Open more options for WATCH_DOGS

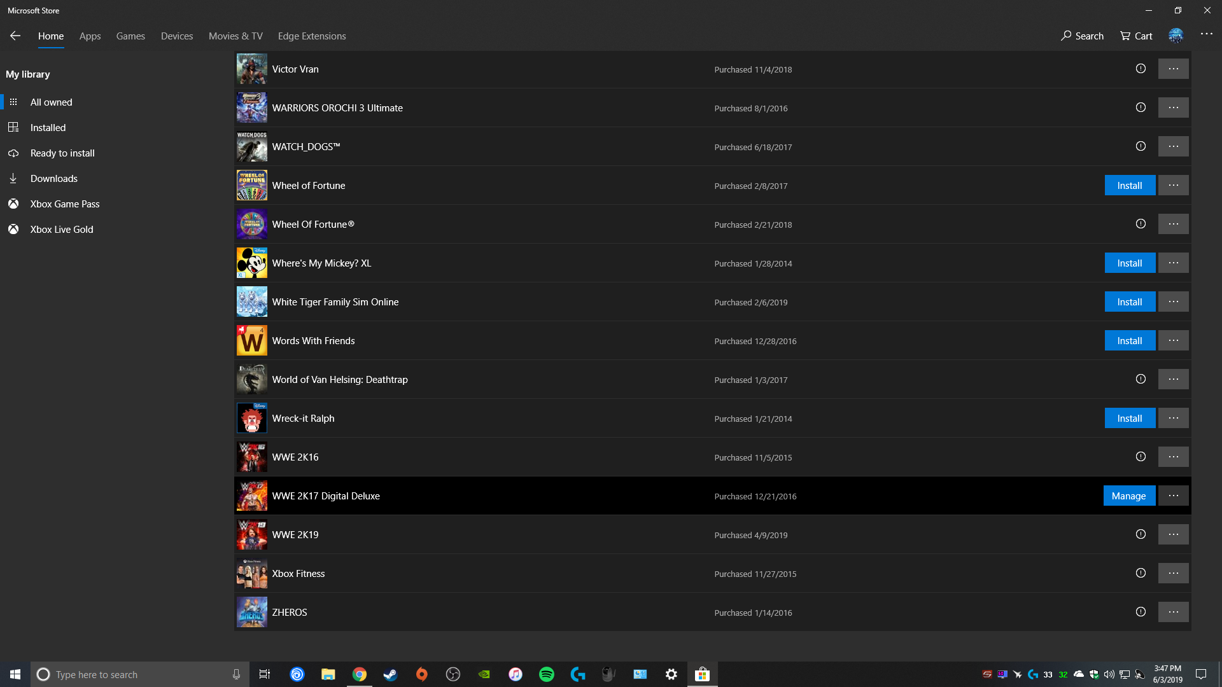point(1174,146)
